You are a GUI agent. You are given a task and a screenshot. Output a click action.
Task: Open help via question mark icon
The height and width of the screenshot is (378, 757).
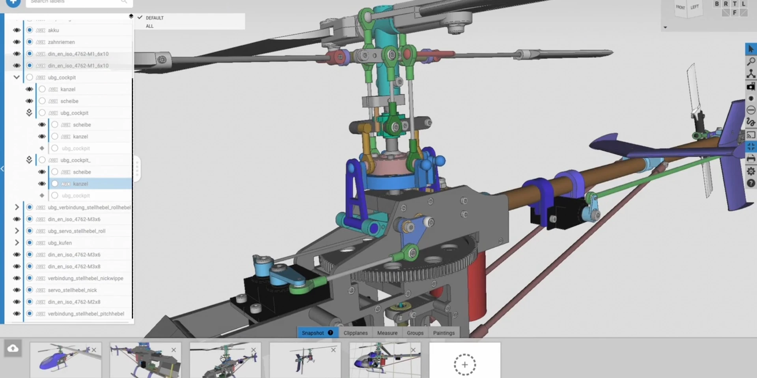coord(751,183)
